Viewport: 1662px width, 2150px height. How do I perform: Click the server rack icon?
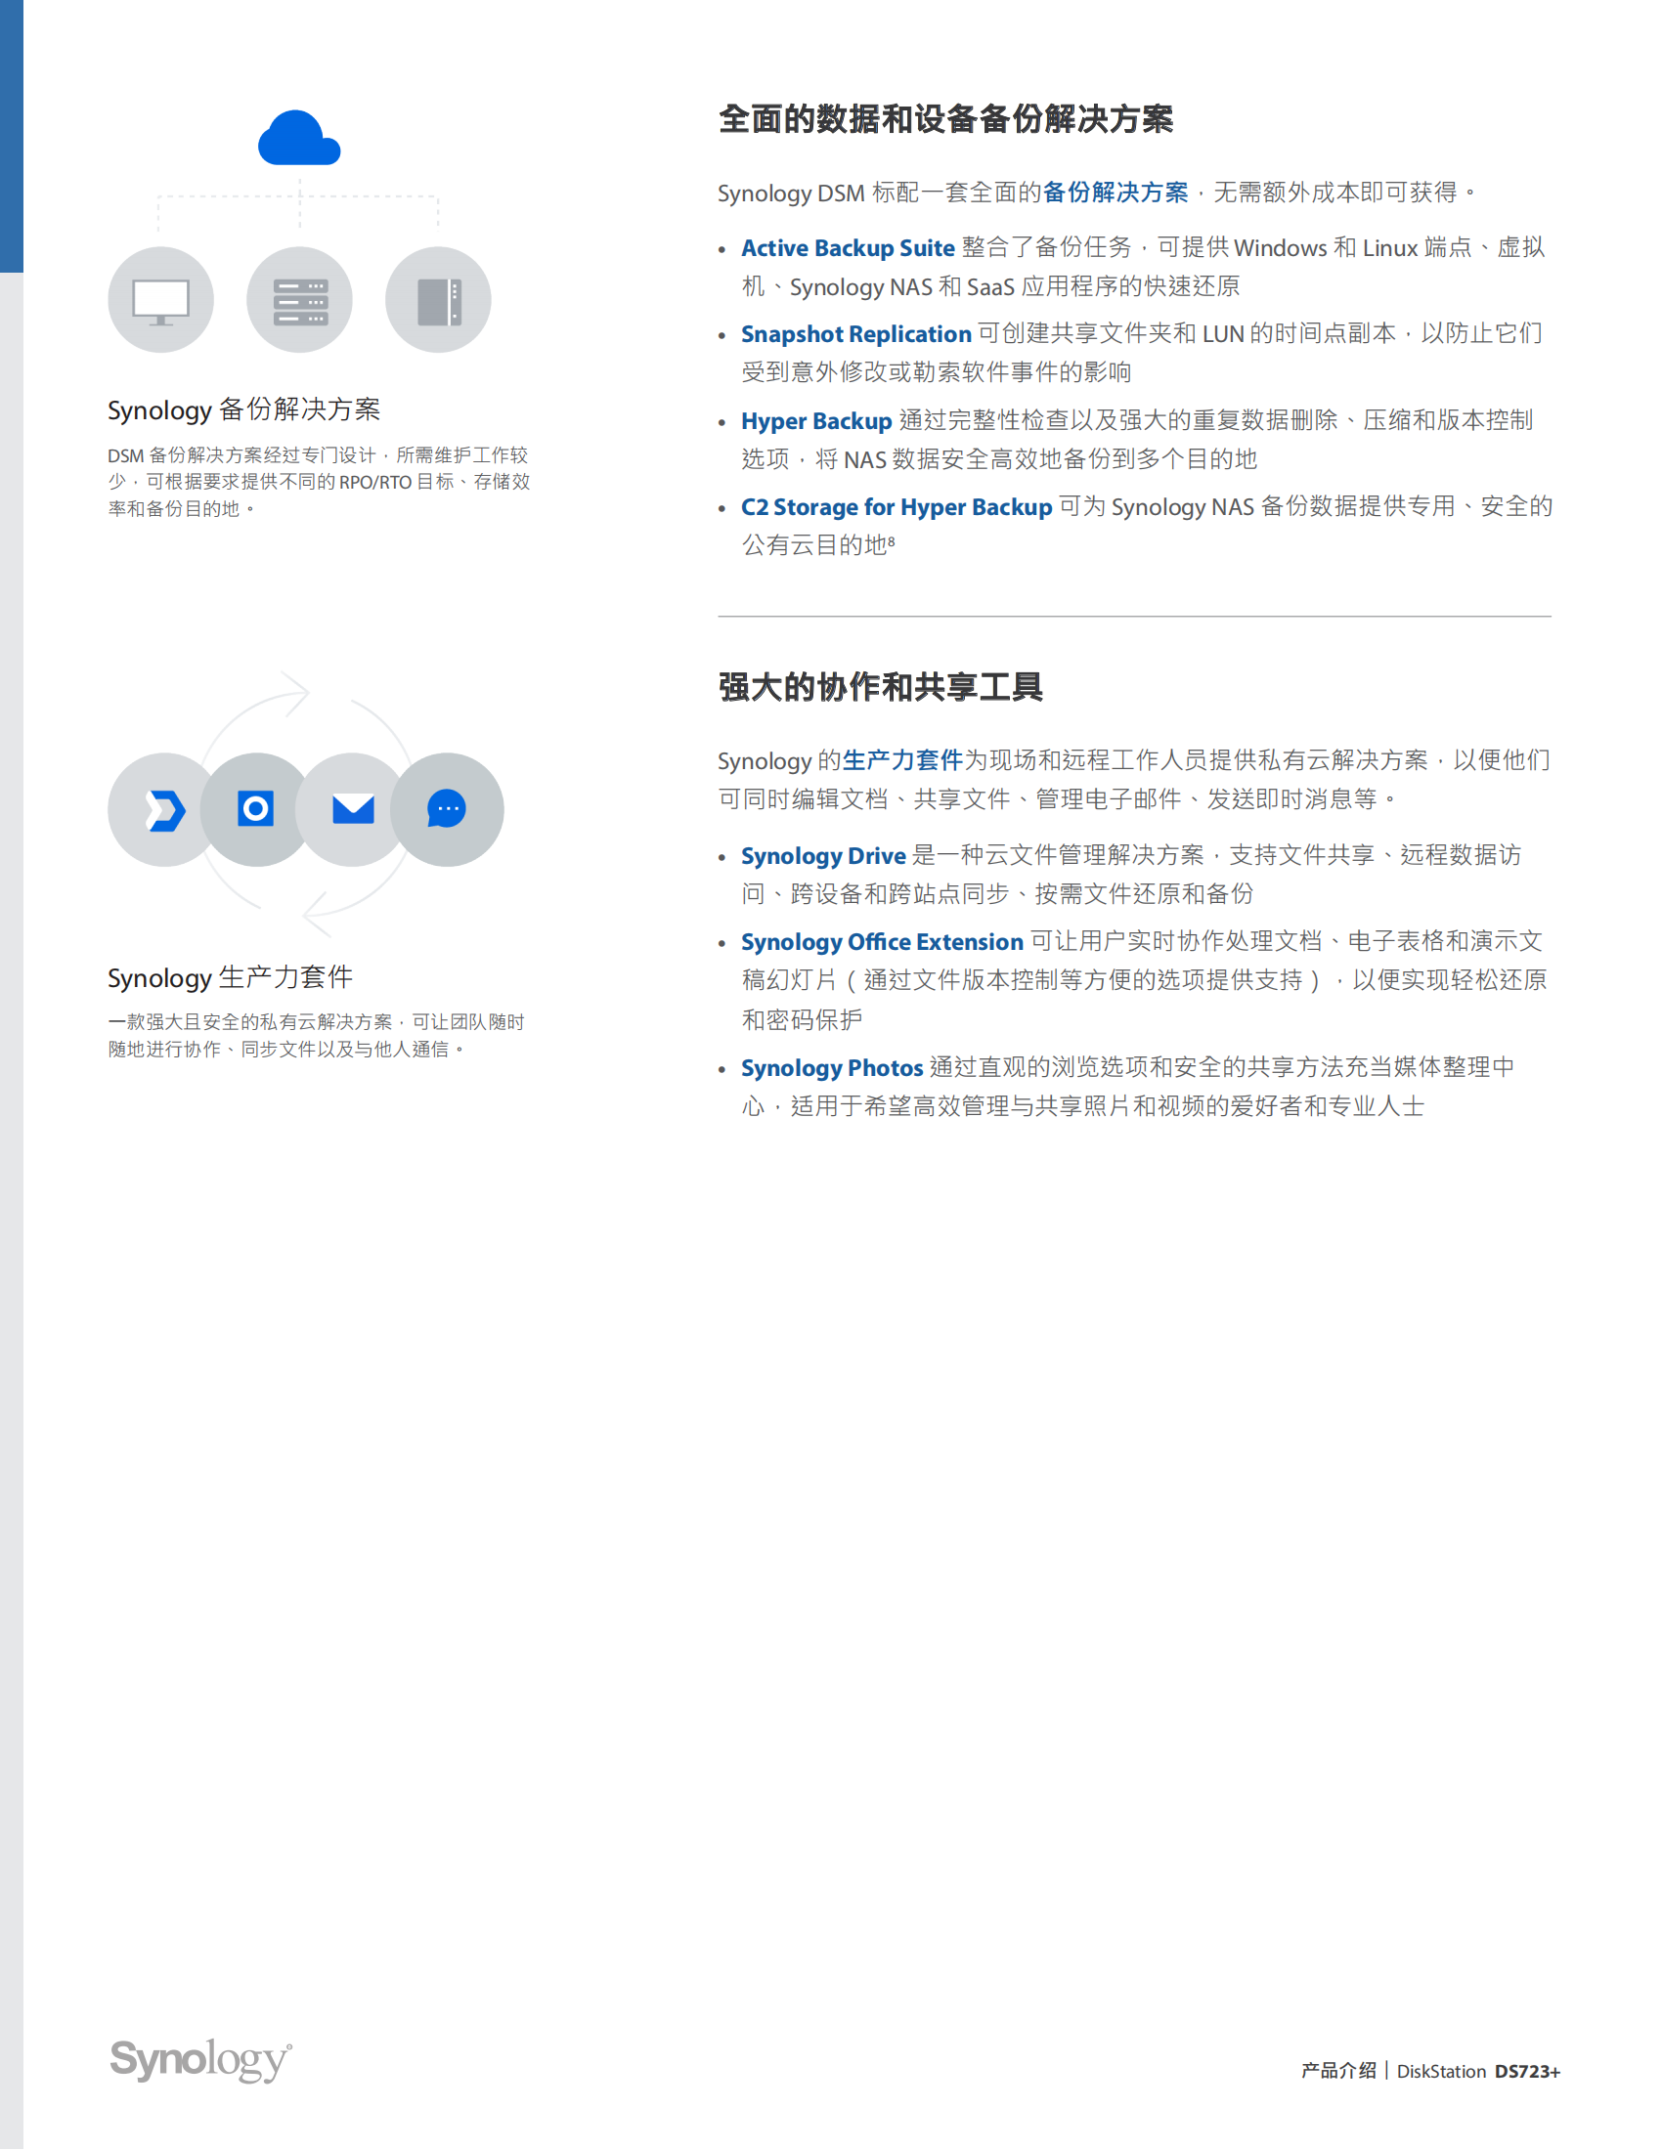coord(300,301)
